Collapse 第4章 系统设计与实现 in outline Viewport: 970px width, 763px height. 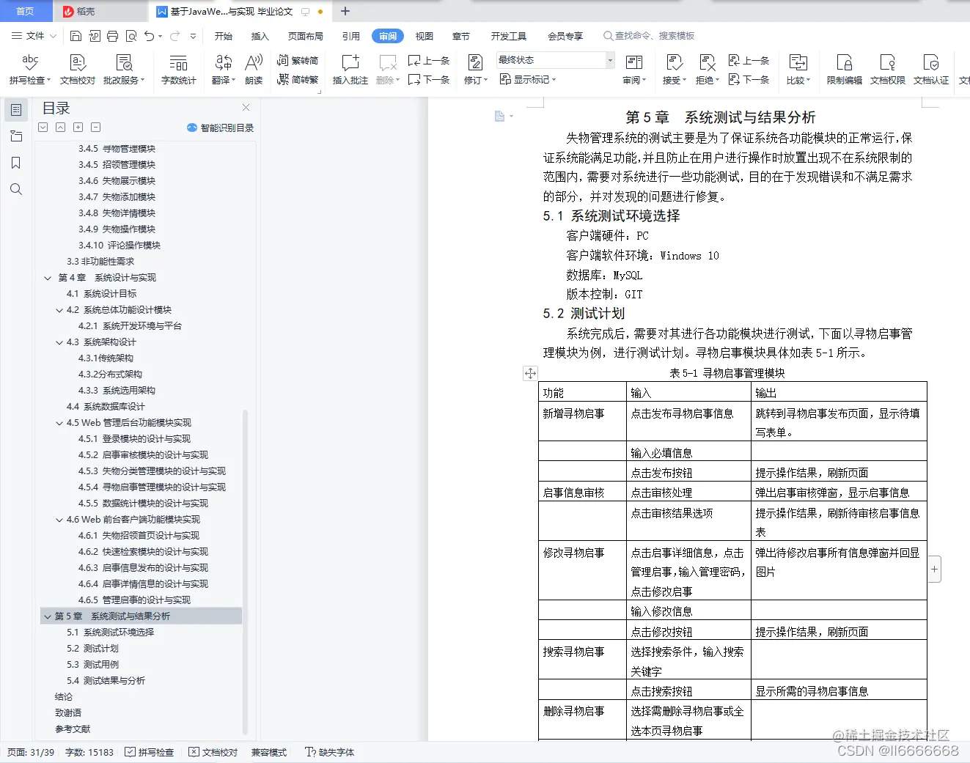(x=48, y=278)
